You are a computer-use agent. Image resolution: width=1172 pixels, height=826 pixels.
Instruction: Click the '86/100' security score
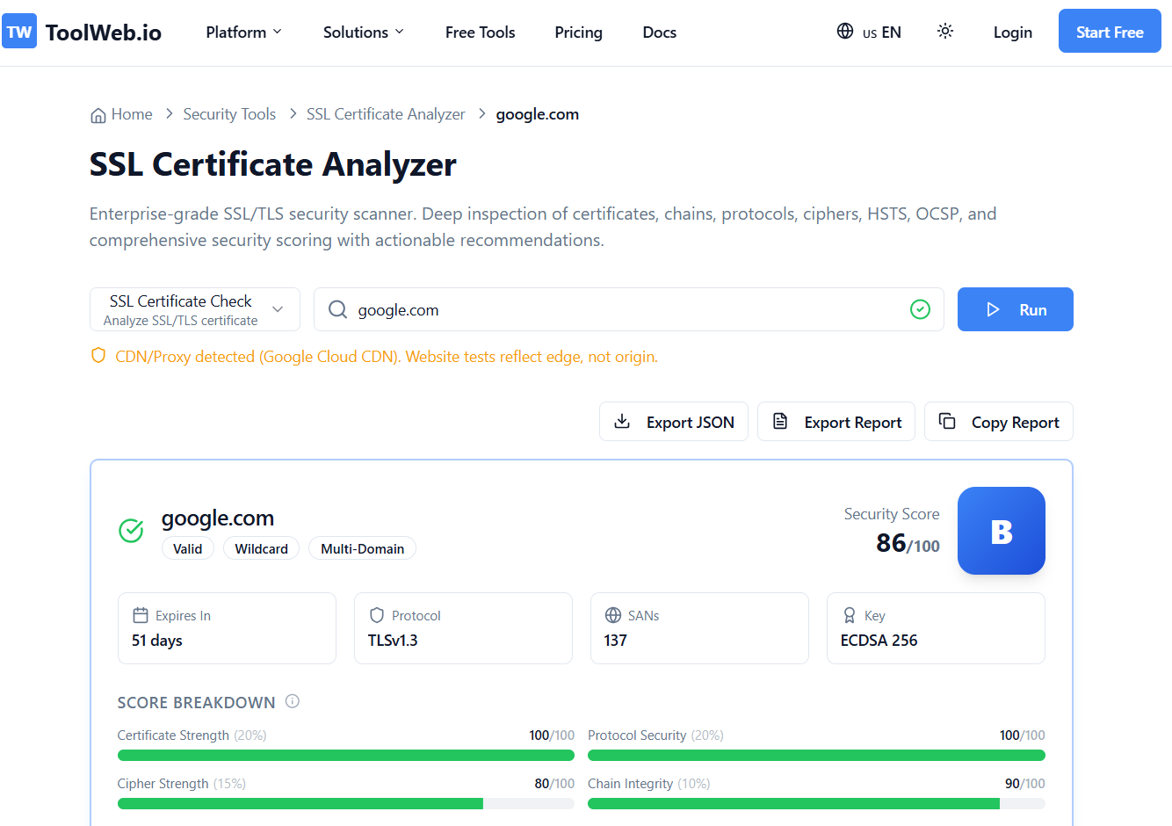[908, 544]
